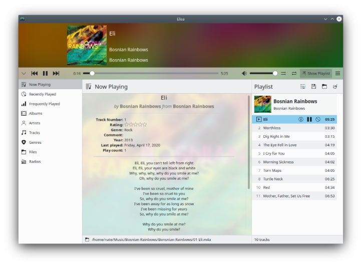Clear the playlist
Viewport: 361px width, 265px height.
[335, 86]
